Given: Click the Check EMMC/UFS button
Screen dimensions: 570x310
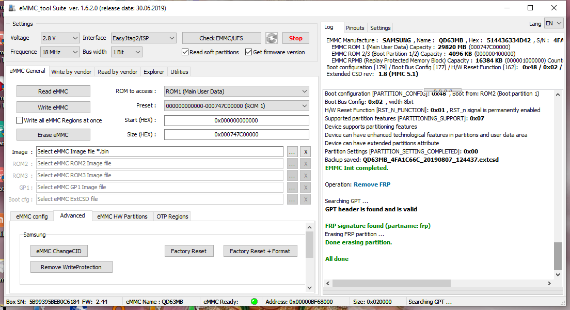Looking at the screenshot, I should (221, 38).
